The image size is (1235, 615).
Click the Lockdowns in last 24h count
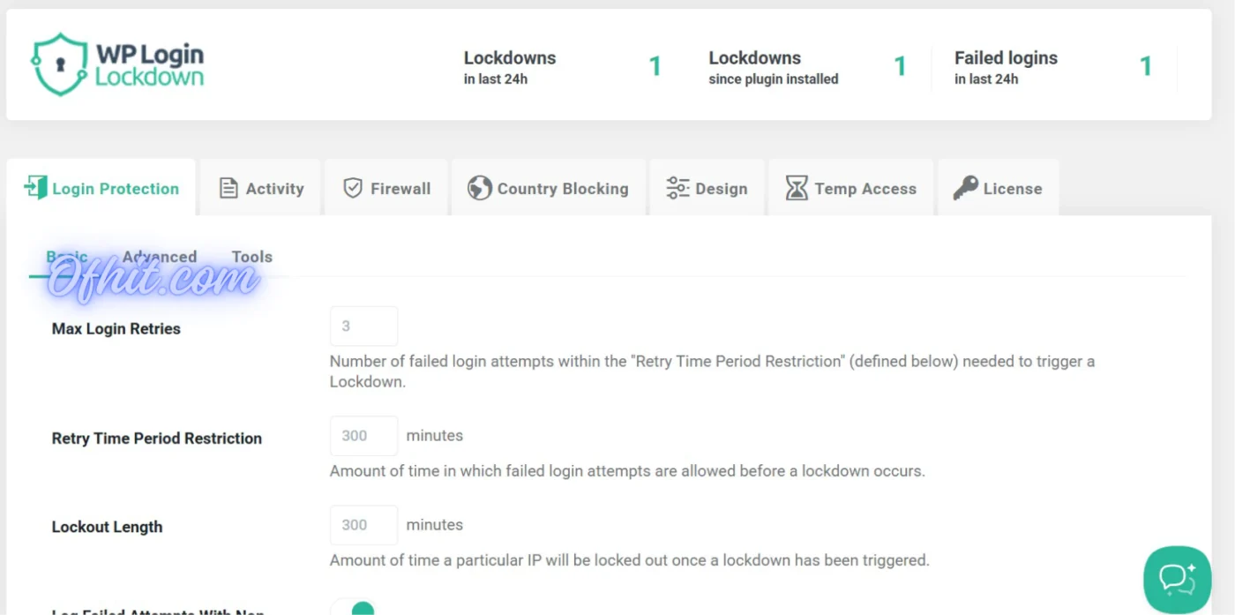coord(655,67)
